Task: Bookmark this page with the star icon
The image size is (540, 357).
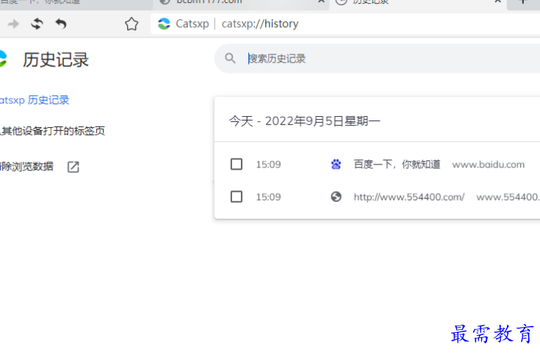Action: [132, 24]
